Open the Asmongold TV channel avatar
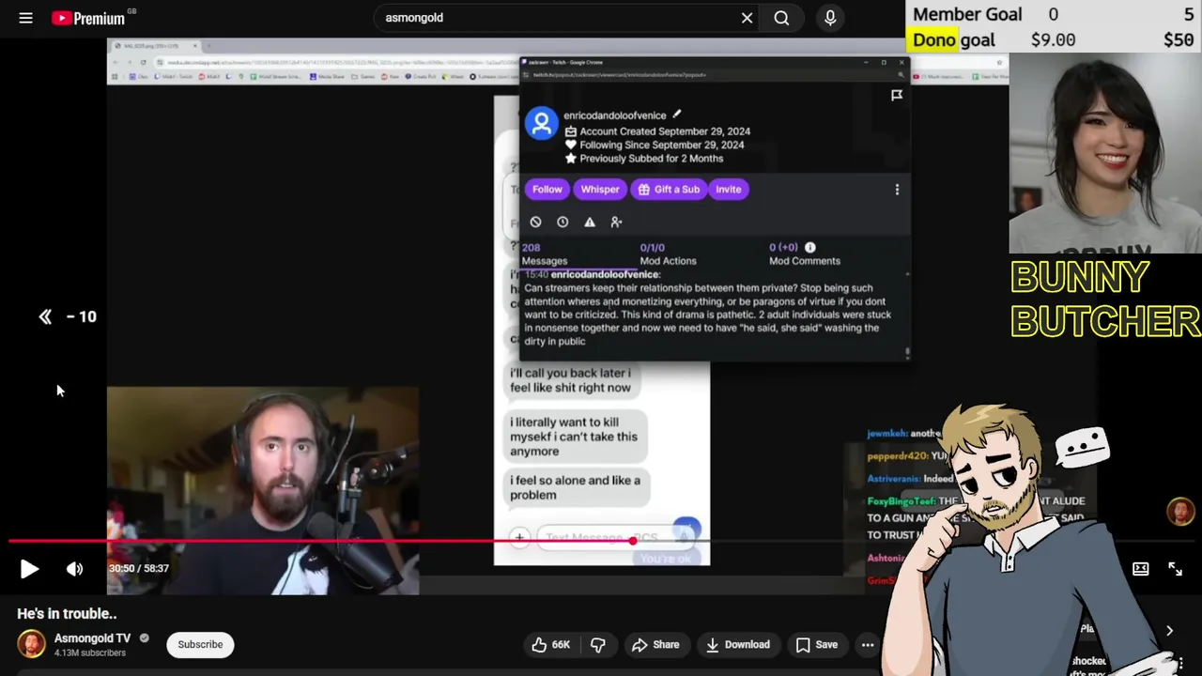The height and width of the screenshot is (676, 1202). point(31,644)
